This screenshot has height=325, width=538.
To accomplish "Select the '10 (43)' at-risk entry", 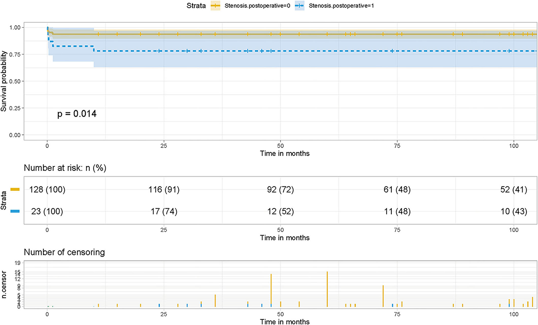I will [514, 211].
